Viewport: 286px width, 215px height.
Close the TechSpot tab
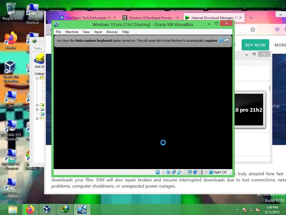point(115,18)
